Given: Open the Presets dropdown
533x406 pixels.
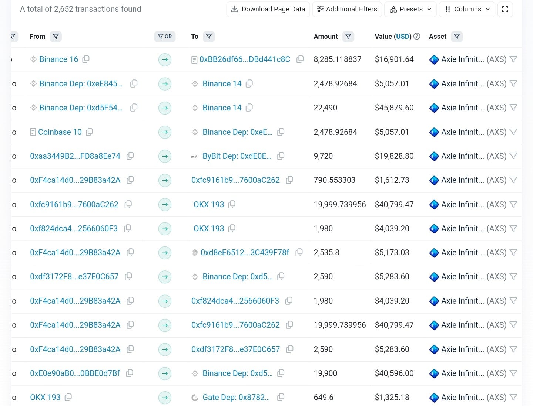Looking at the screenshot, I should (410, 9).
